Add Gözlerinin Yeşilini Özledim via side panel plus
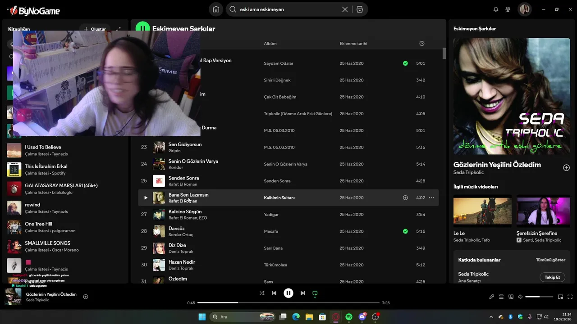The height and width of the screenshot is (324, 577). pyautogui.click(x=566, y=167)
